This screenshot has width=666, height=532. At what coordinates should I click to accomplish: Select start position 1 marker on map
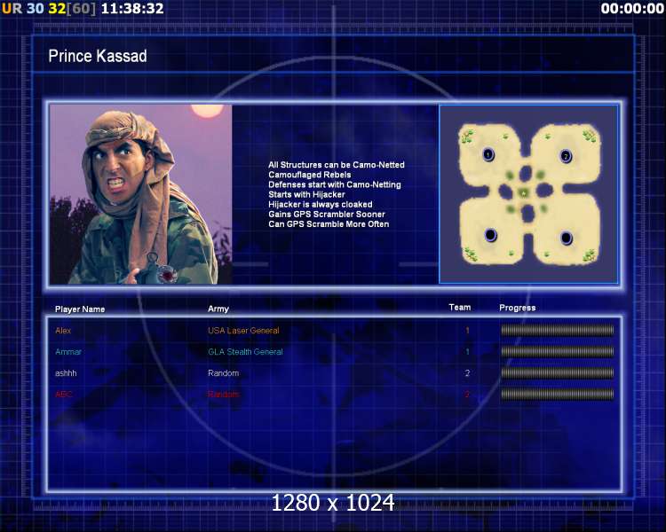[x=488, y=154]
